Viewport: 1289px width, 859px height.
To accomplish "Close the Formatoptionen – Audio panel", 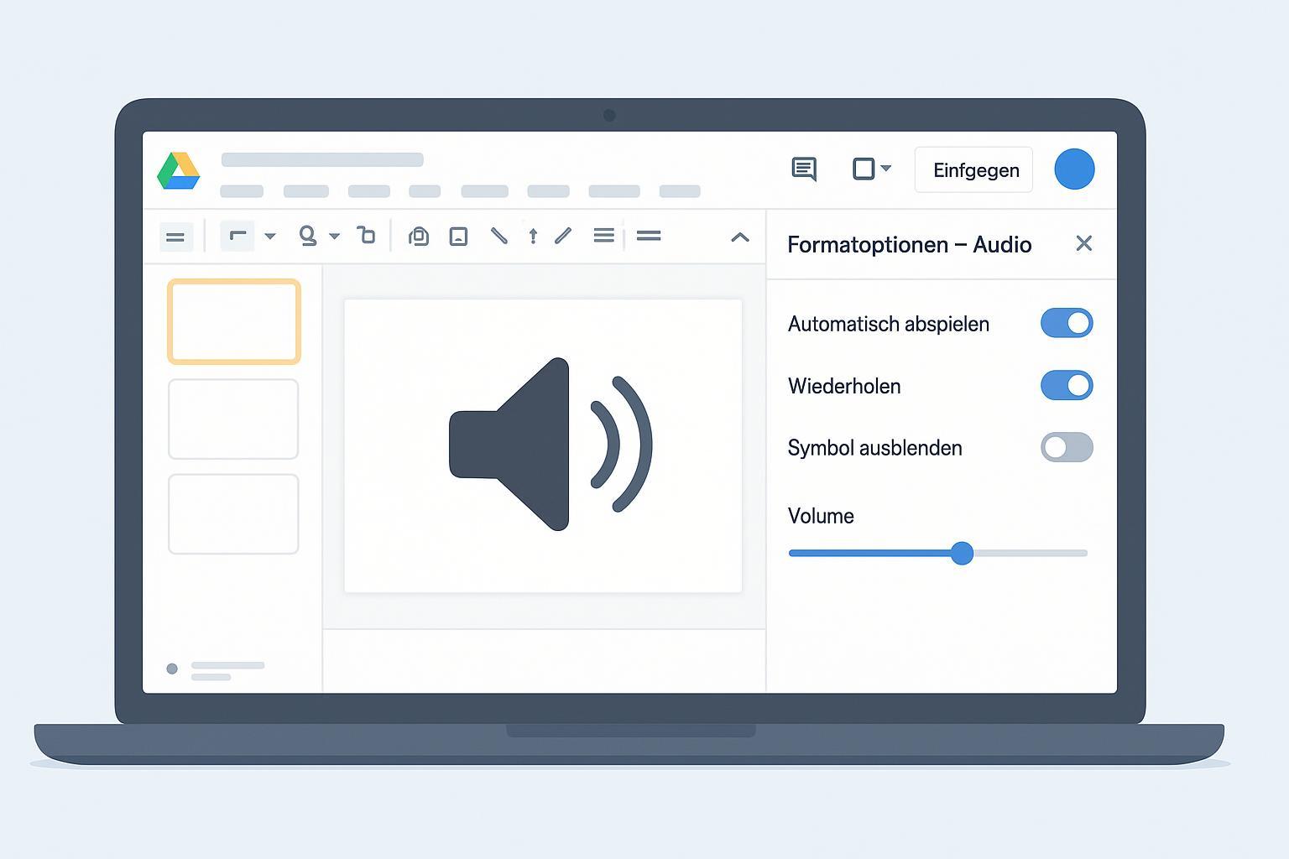I will point(1083,243).
